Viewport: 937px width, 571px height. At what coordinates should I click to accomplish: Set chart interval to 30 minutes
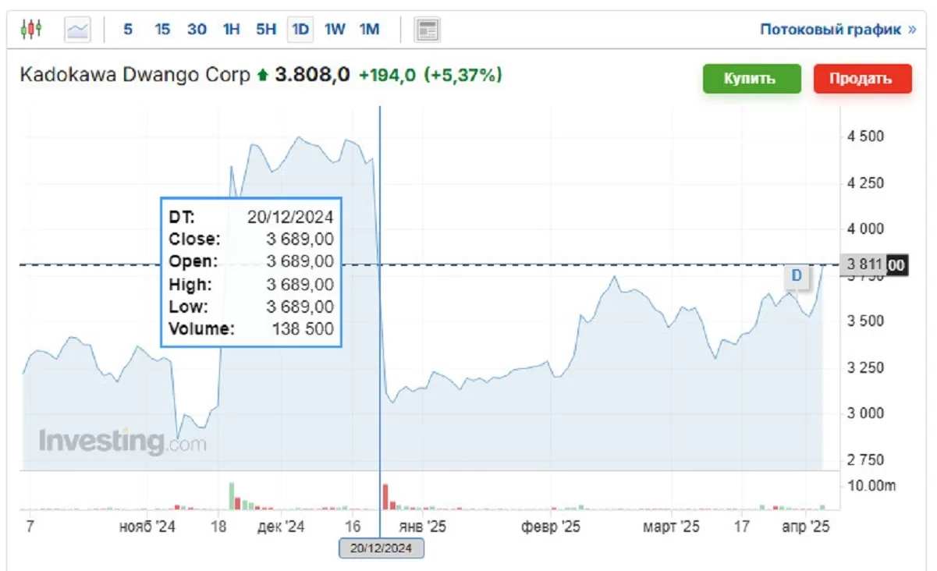click(197, 30)
